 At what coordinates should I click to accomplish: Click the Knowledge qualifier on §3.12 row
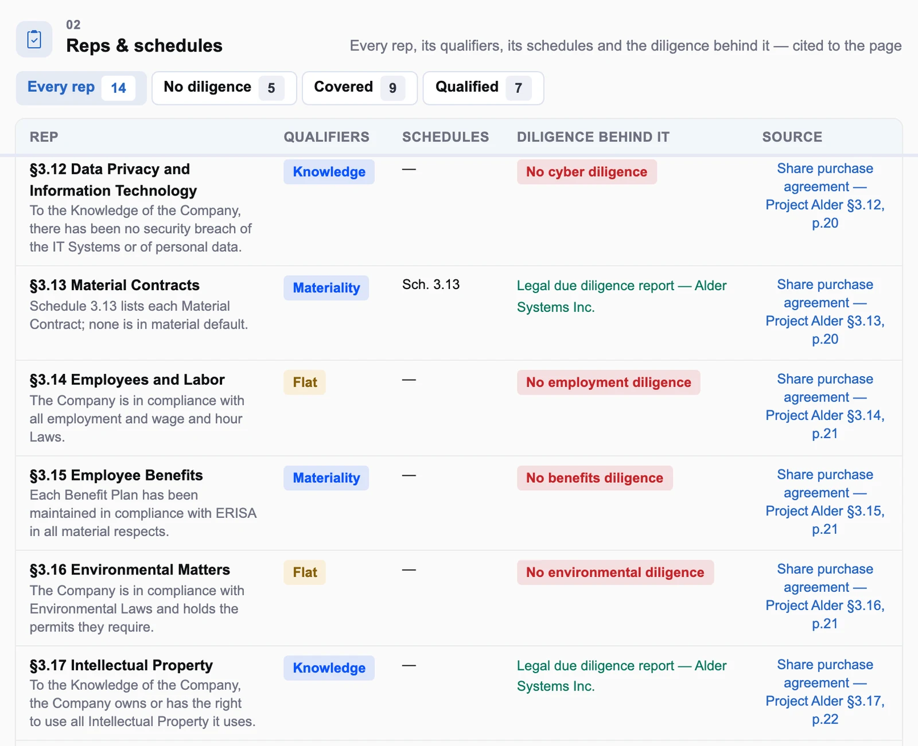point(329,172)
